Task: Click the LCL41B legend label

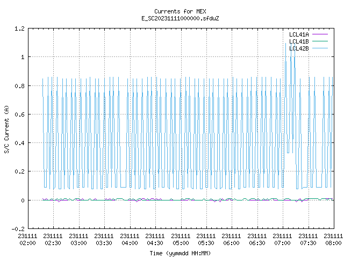Action: coord(299,41)
